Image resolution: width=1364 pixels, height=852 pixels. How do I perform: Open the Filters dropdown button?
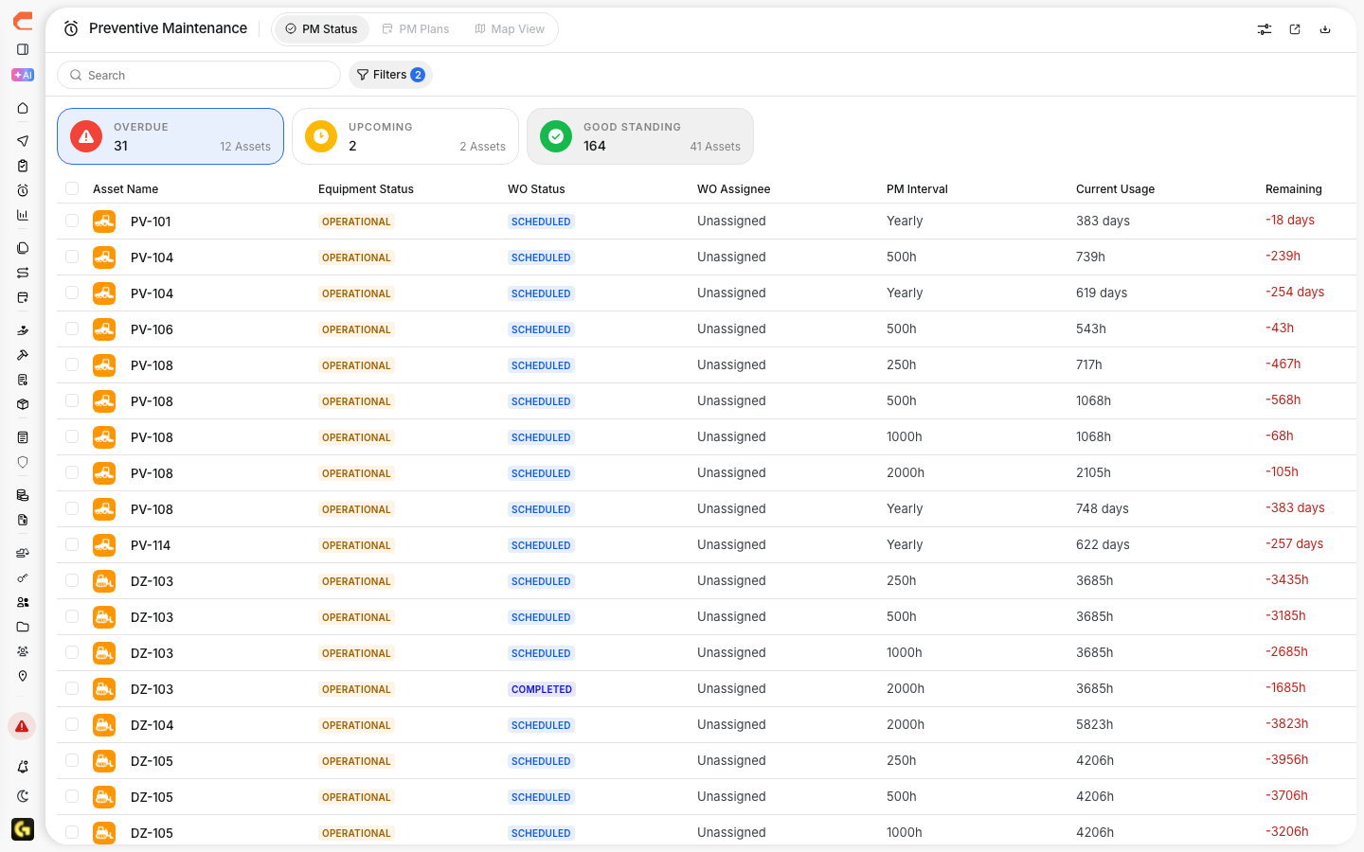(x=390, y=75)
